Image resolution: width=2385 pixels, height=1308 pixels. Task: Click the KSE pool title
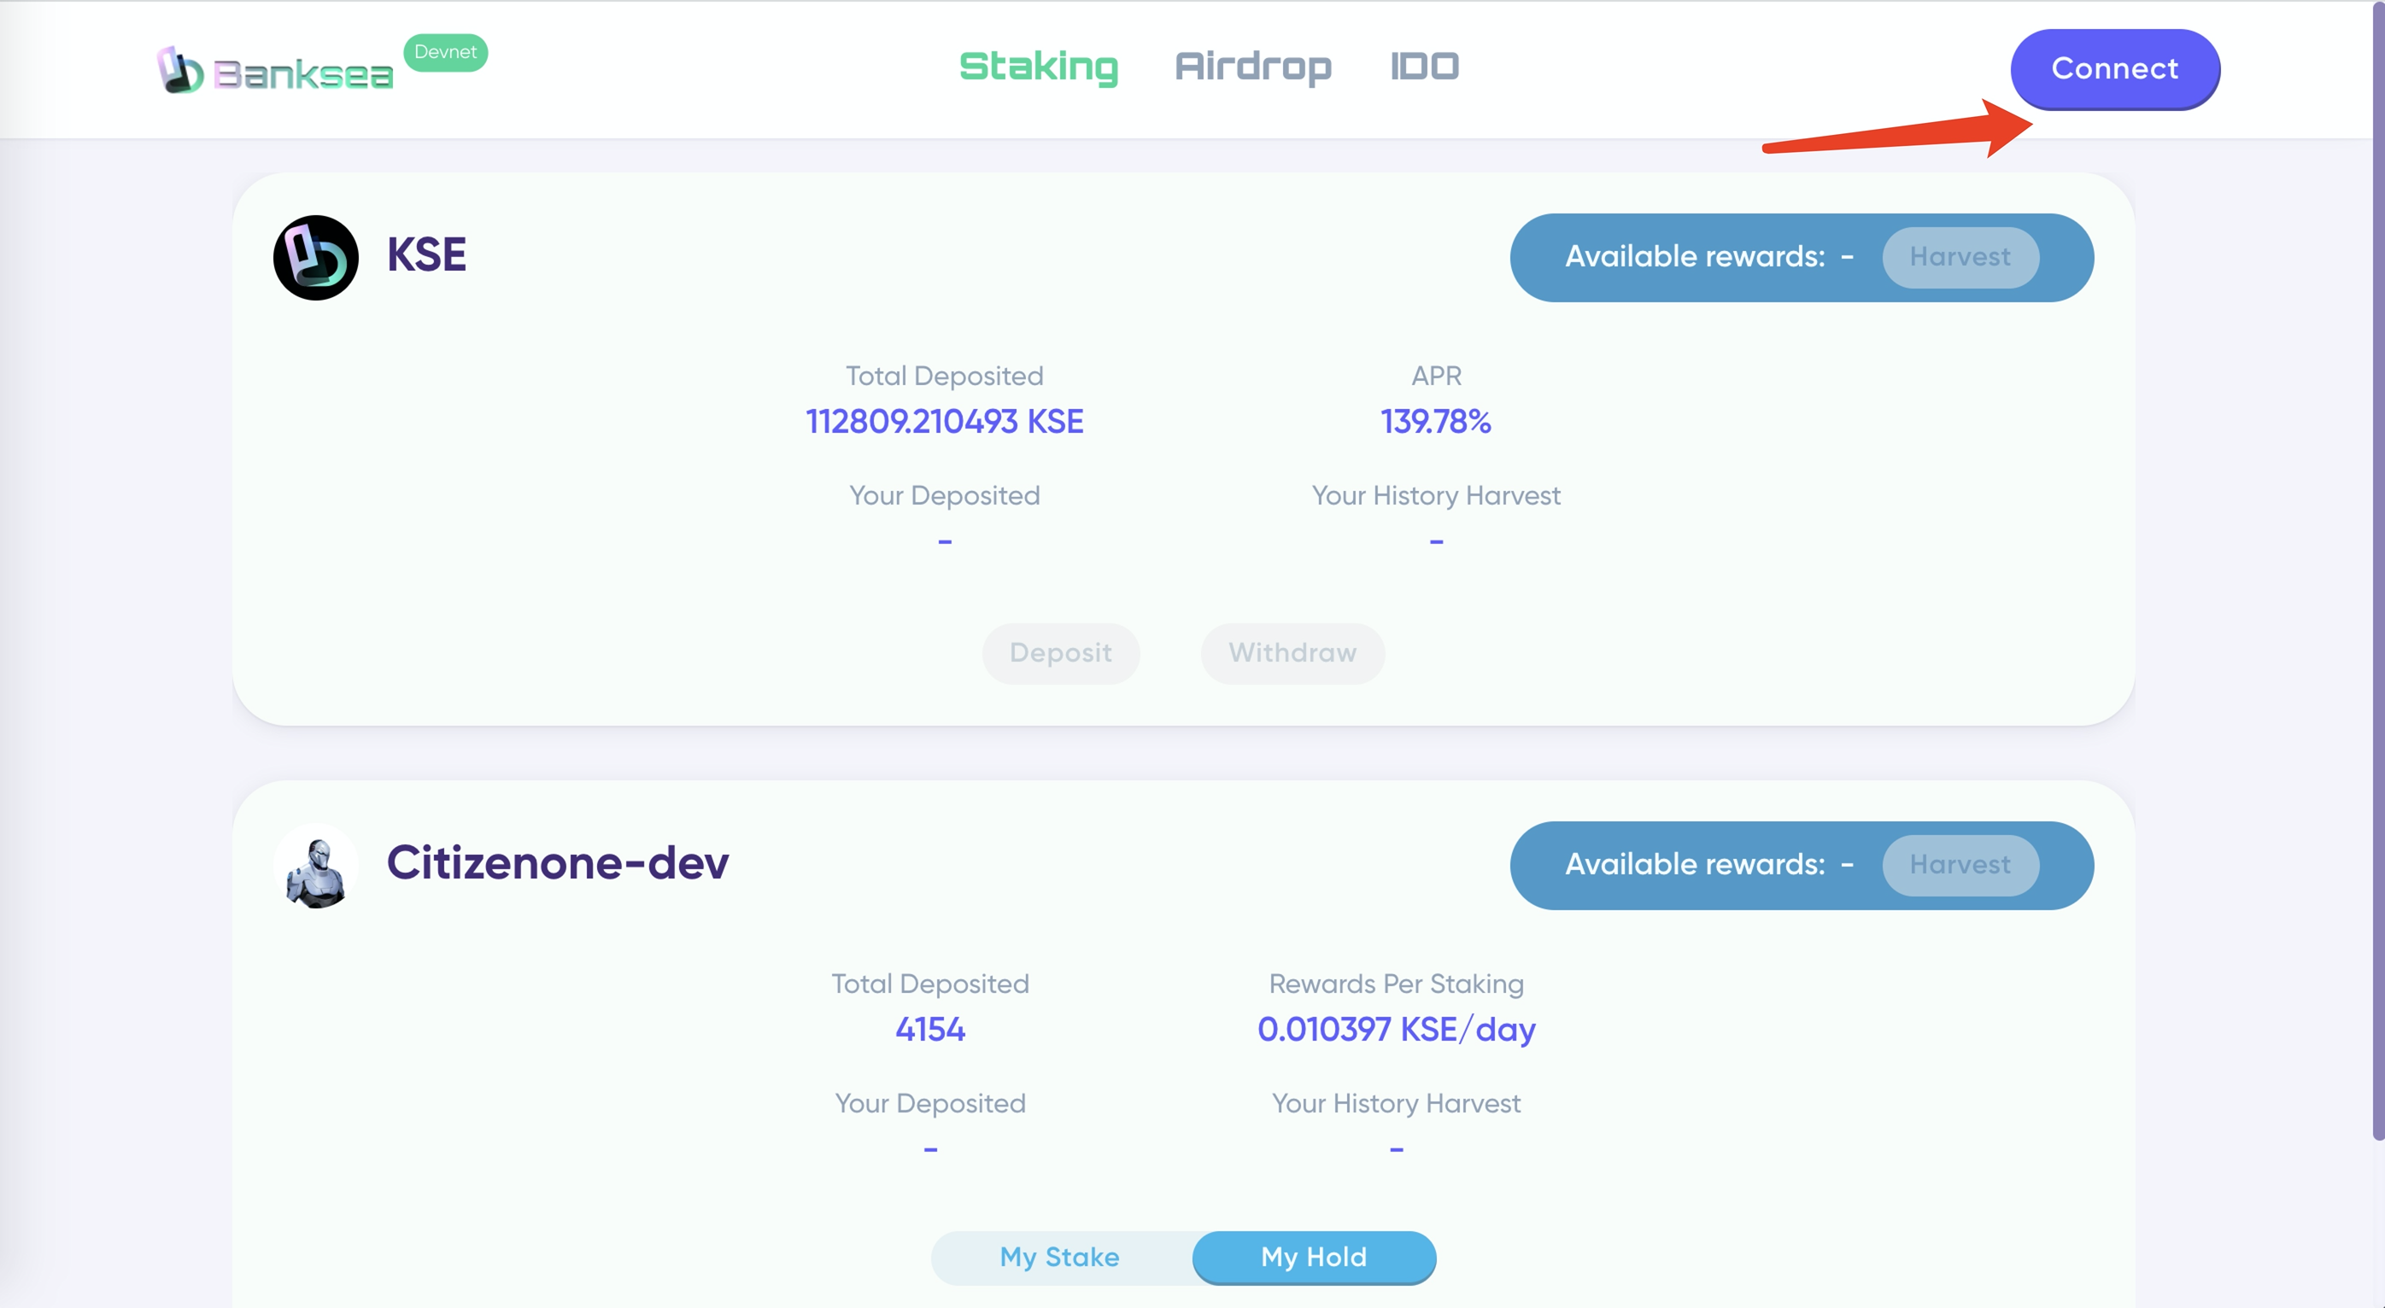(426, 255)
